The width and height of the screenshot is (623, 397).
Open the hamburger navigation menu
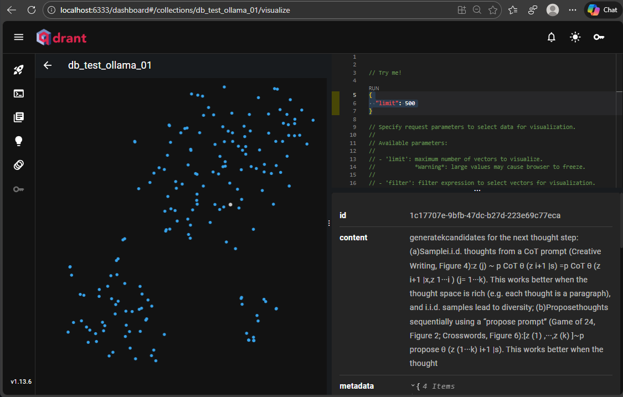pyautogui.click(x=19, y=37)
